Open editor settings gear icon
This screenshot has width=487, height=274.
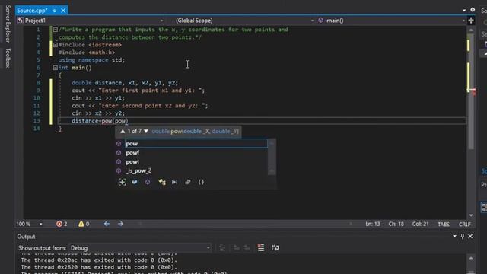tap(473, 10)
